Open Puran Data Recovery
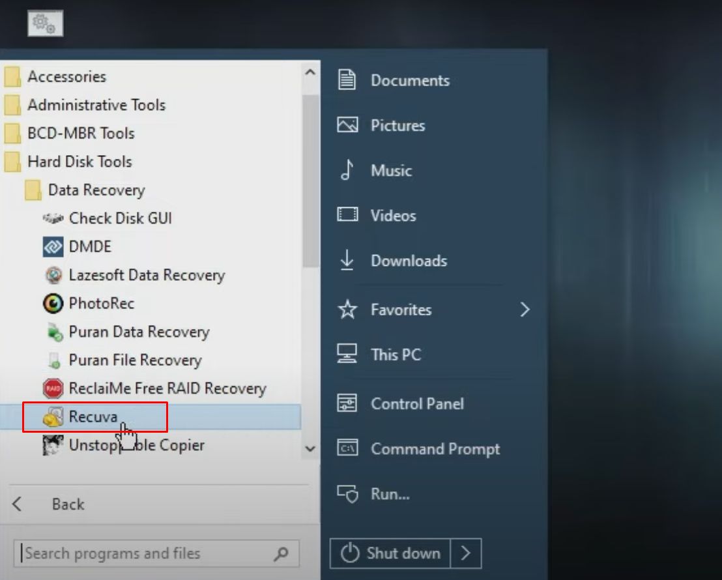Screen dimensions: 722x580 click(x=139, y=332)
